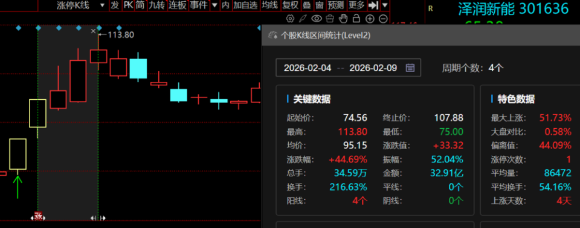This screenshot has width=580, height=228.
Task: Click the 最高 value 113.80 in the panel
Action: coord(352,132)
